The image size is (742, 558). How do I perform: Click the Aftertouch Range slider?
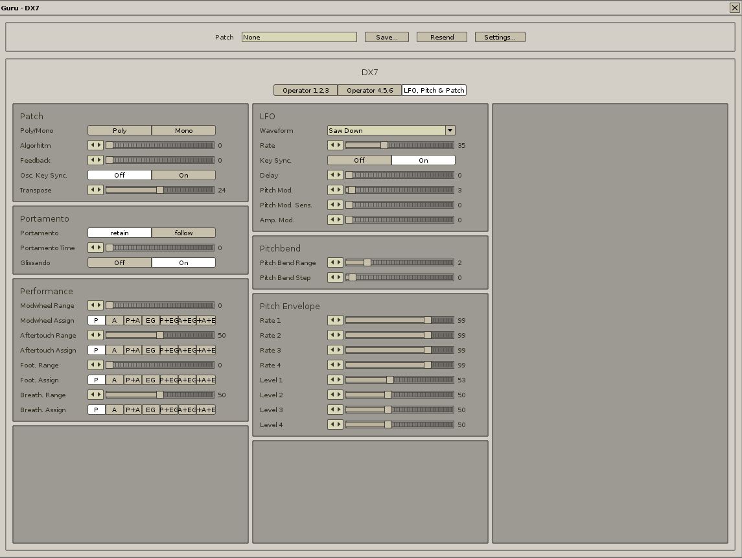pos(160,335)
